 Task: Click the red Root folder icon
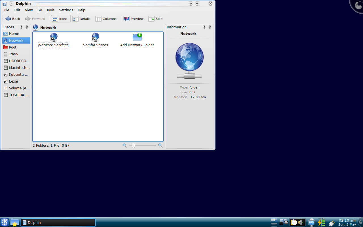pyautogui.click(x=6, y=47)
